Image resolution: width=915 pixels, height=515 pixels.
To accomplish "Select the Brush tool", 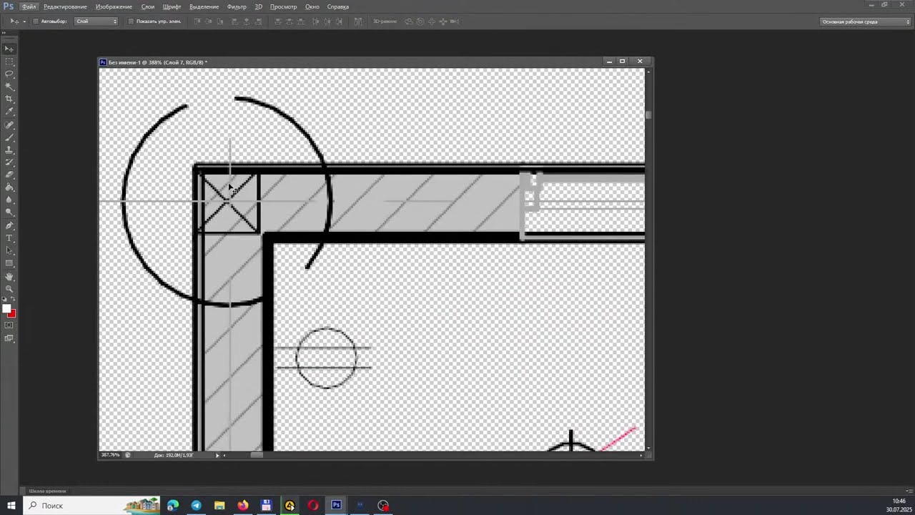I will click(9, 137).
